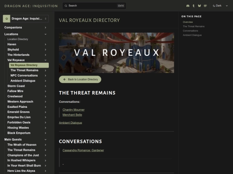Image resolution: width=233 pixels, height=174 pixels.
Task: Open Western Approach in sidebar
Action: pyautogui.click(x=20, y=102)
